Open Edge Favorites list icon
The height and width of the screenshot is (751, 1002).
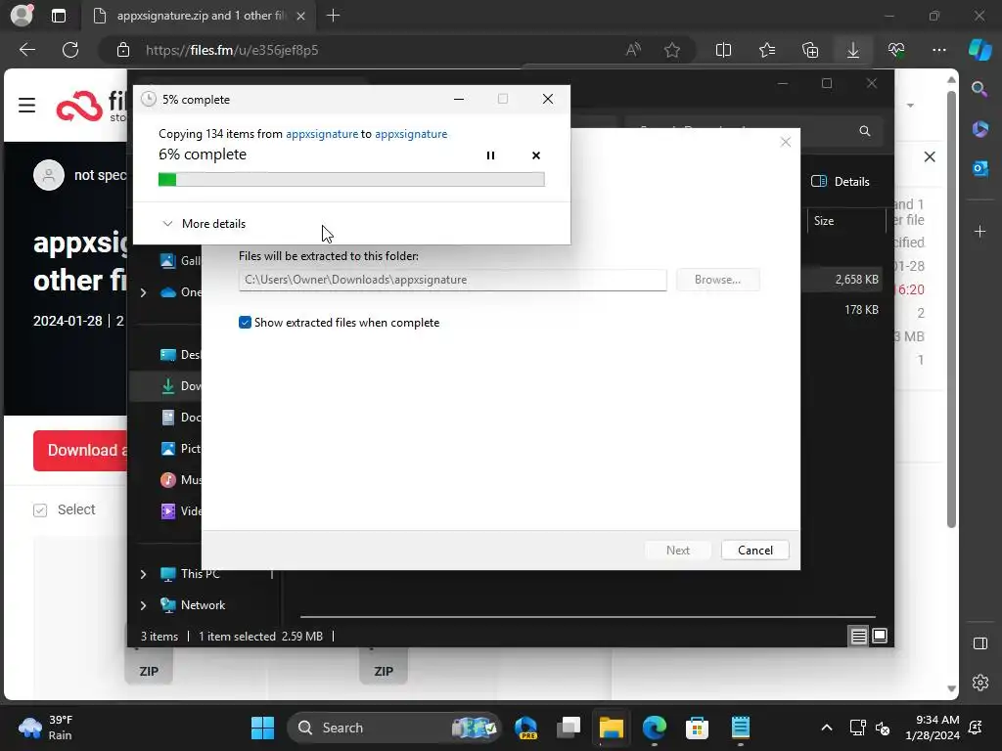pyautogui.click(x=767, y=50)
